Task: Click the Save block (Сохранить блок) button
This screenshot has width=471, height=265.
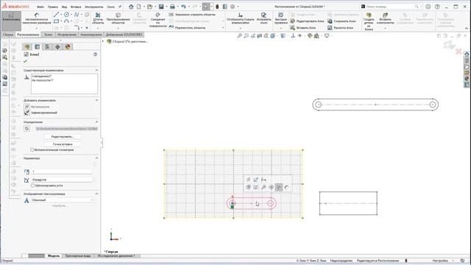Action: click(x=341, y=21)
